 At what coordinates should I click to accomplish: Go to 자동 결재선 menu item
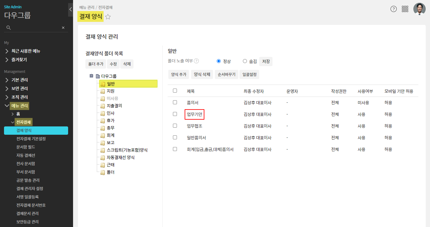click(x=26, y=155)
